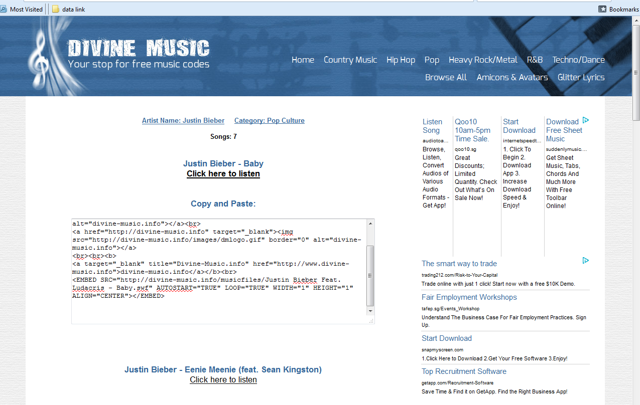Click the audiotoa... ad domain text
The height and width of the screenshot is (405, 640).
point(436,141)
